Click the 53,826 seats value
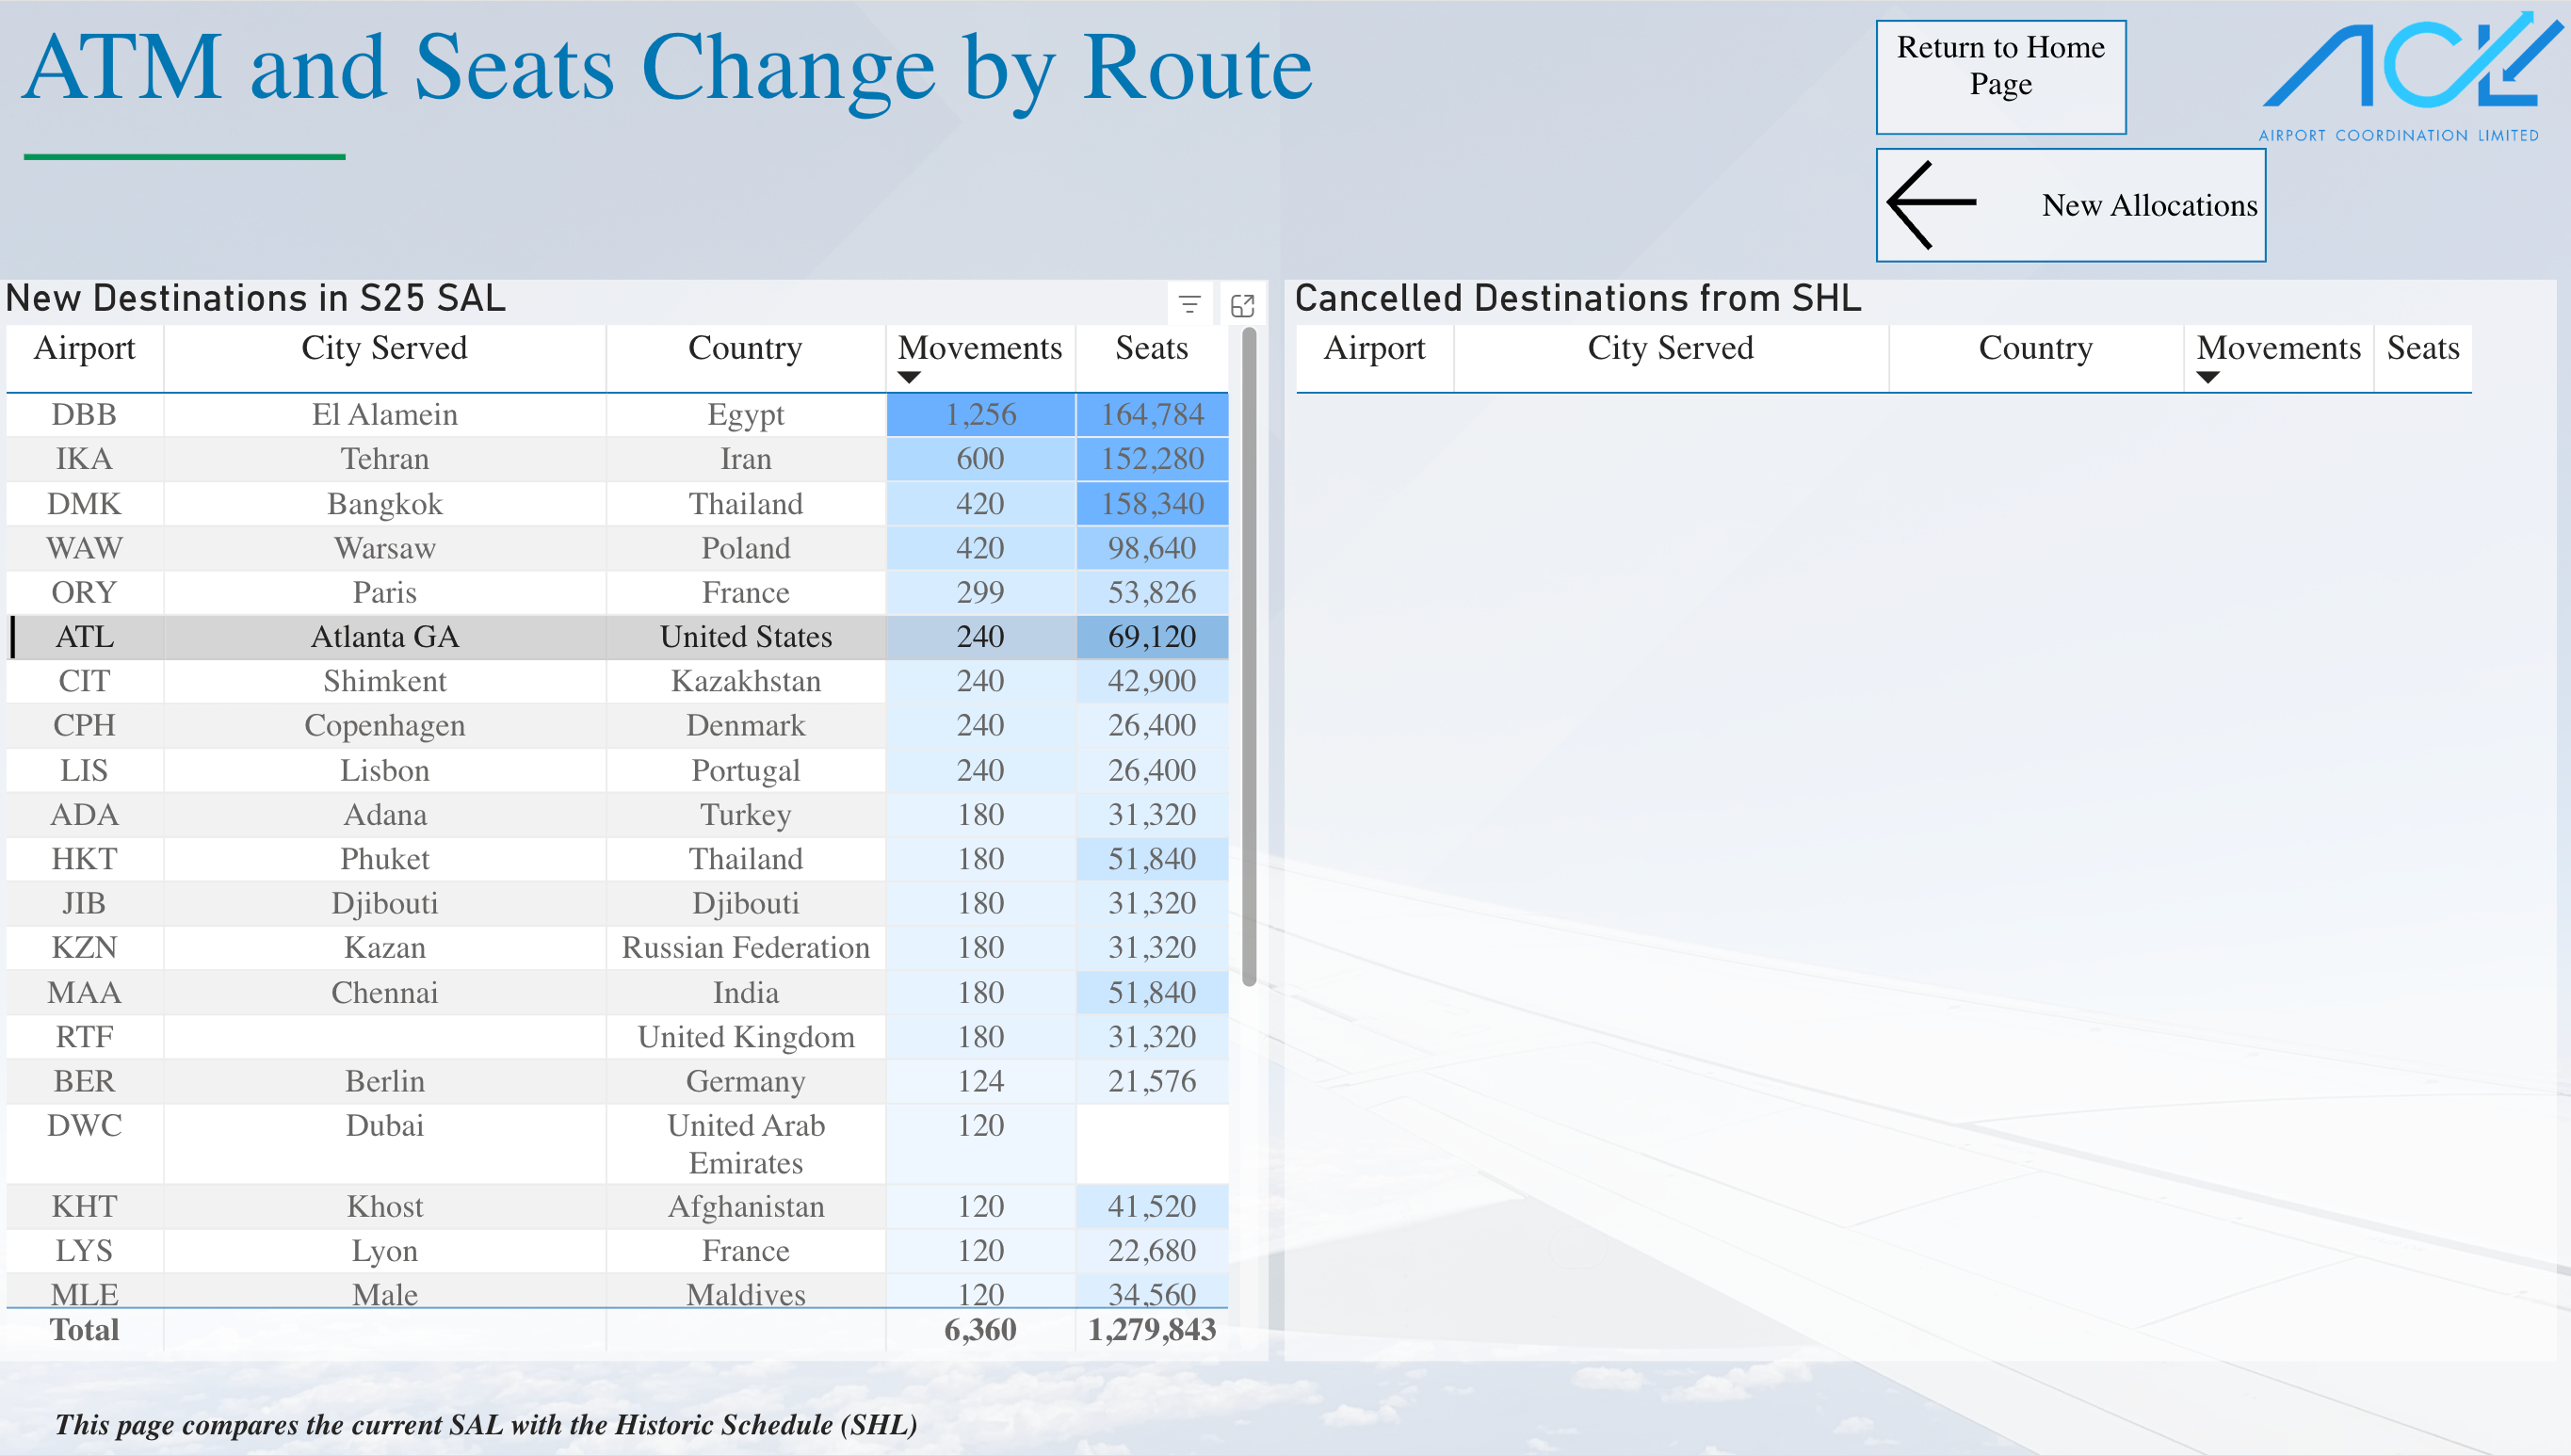 click(x=1151, y=592)
